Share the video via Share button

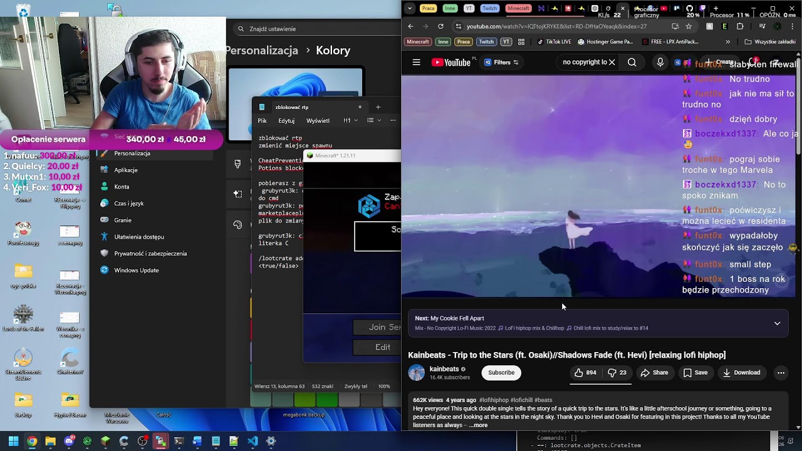pos(654,373)
